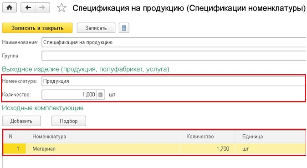Click the Записать button
Screen dimensions: 307x168
click(96, 28)
